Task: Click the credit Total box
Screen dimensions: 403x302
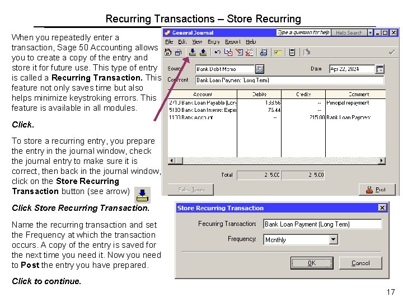Action: point(303,175)
